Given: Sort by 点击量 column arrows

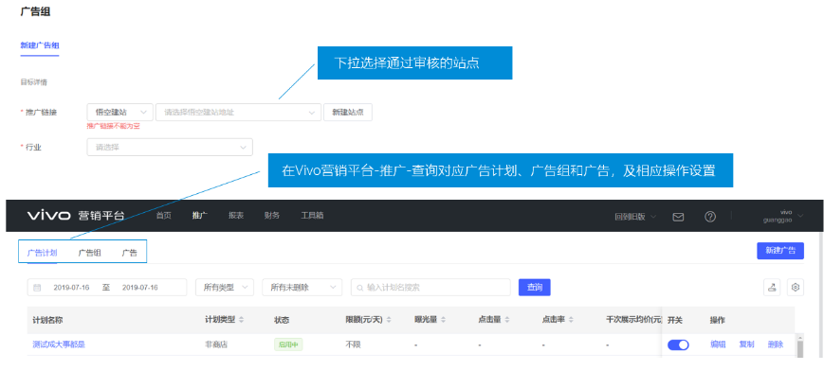Looking at the screenshot, I should (506, 320).
